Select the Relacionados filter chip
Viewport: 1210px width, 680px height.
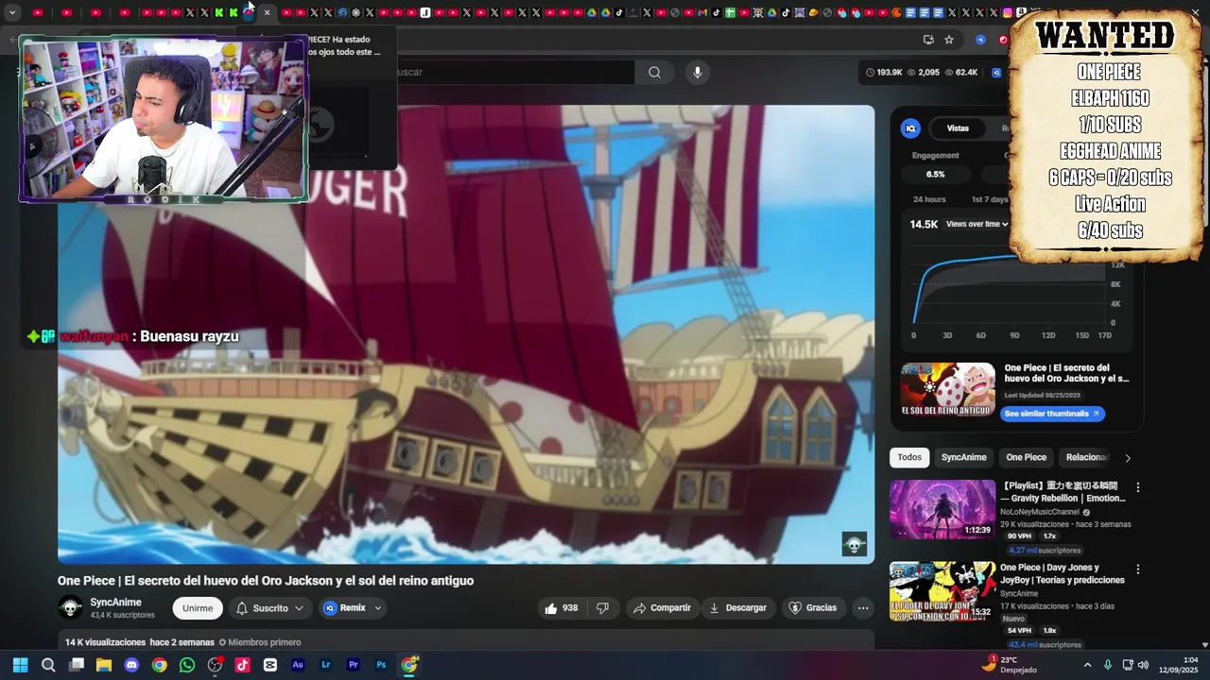click(x=1086, y=457)
